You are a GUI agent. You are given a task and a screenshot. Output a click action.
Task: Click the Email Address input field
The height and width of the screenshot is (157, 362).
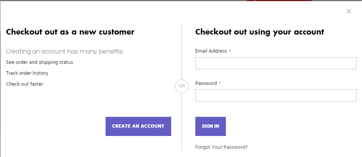tap(276, 63)
